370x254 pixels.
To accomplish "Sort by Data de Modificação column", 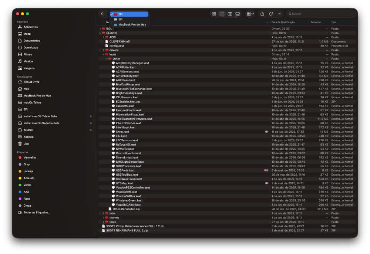I will click(x=283, y=22).
